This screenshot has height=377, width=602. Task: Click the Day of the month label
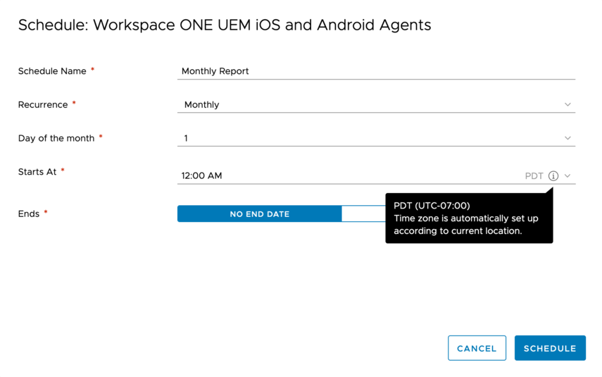[56, 139]
